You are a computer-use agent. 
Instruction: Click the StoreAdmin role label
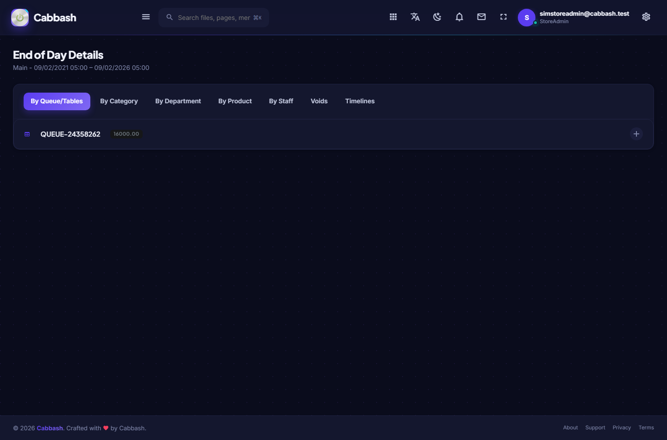[554, 22]
